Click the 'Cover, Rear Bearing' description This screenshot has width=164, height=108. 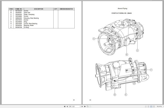[x=31, y=23]
